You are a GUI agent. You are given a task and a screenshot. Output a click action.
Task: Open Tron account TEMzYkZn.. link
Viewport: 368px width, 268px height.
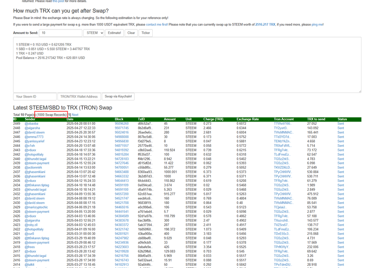coord(282,141)
